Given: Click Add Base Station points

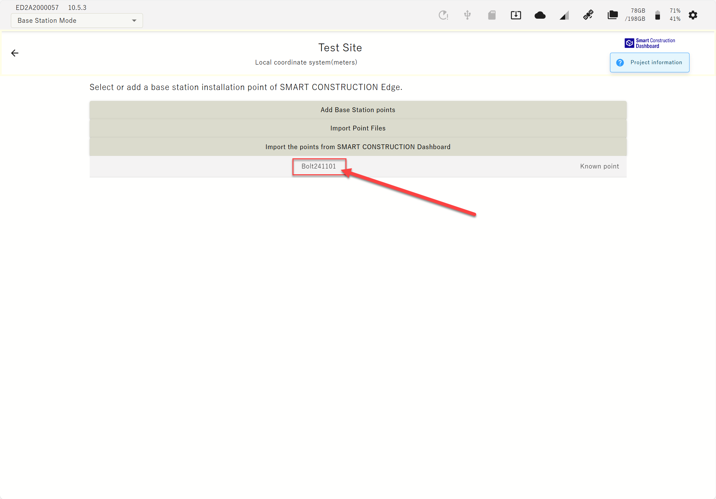Looking at the screenshot, I should [x=358, y=110].
